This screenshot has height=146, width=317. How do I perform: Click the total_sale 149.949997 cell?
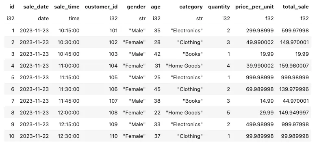pos(294,112)
